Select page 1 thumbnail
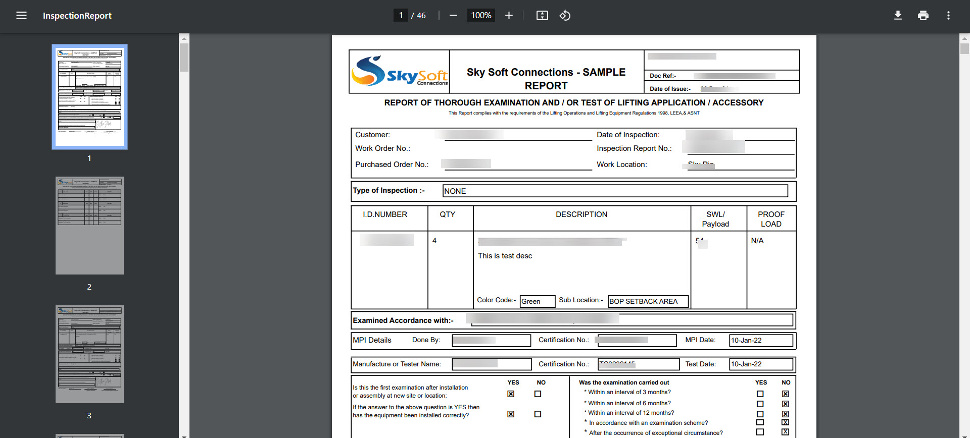Image resolution: width=970 pixels, height=438 pixels. pos(89,96)
